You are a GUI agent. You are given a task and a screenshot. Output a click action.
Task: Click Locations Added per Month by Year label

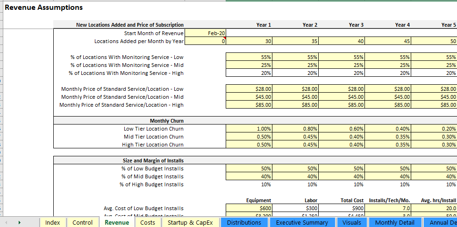coord(139,41)
